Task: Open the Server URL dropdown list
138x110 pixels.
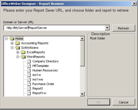Action: [107, 28]
